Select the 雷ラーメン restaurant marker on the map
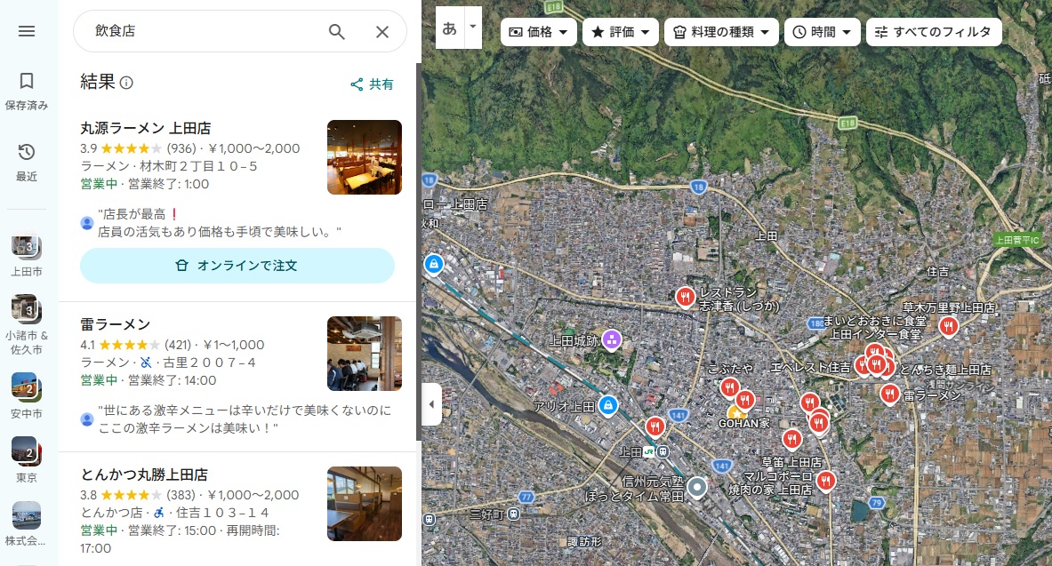 coord(889,393)
